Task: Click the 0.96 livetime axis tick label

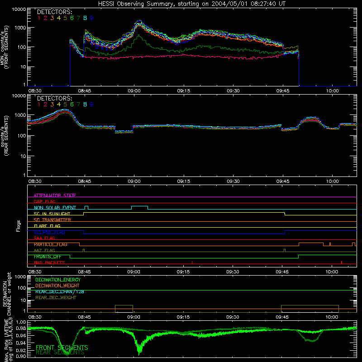Action: pos(21,336)
